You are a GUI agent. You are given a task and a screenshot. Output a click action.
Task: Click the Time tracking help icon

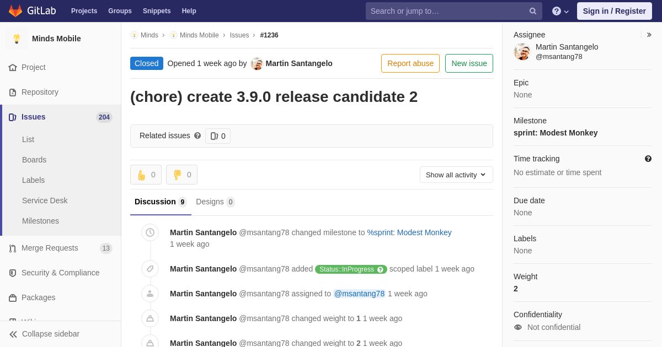click(x=648, y=159)
